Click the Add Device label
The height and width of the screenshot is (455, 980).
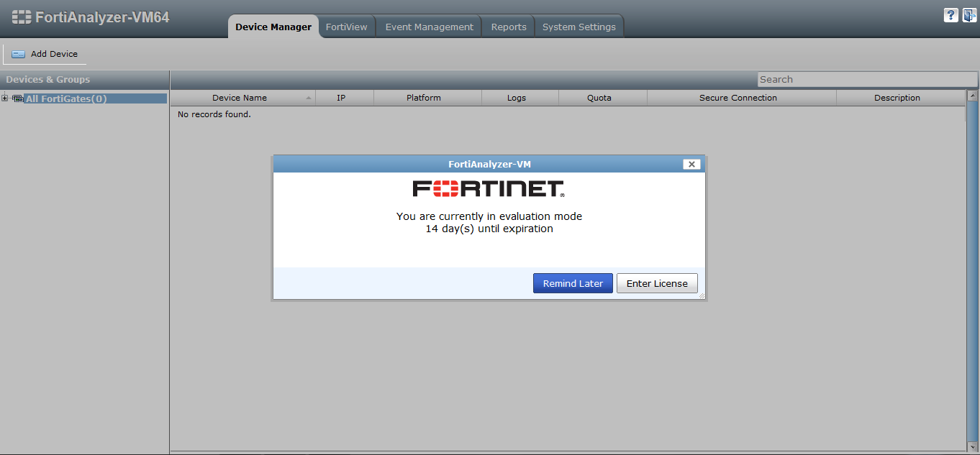54,54
